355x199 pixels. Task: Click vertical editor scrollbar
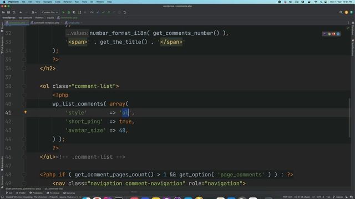[x=350, y=117]
